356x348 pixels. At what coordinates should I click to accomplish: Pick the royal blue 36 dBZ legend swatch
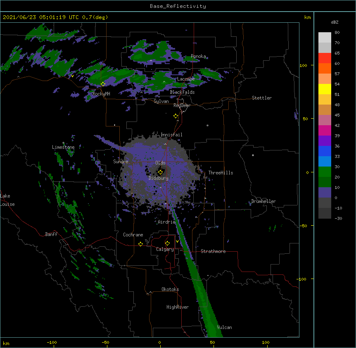[325, 151]
